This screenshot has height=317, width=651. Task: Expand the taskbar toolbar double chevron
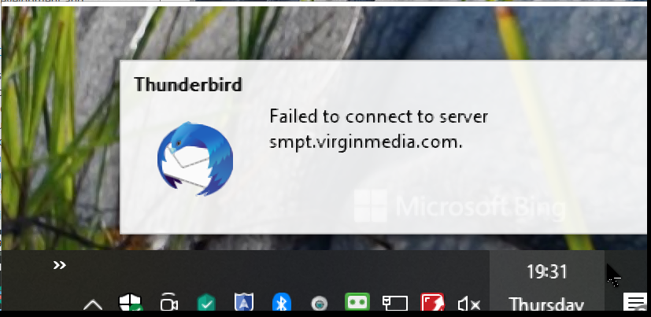pos(59,265)
